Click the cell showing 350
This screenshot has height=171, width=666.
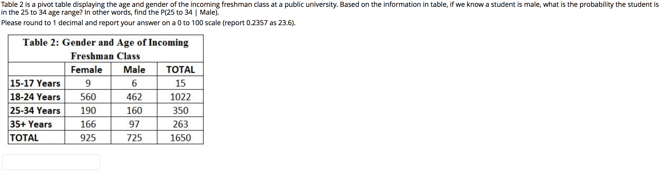pos(181,110)
